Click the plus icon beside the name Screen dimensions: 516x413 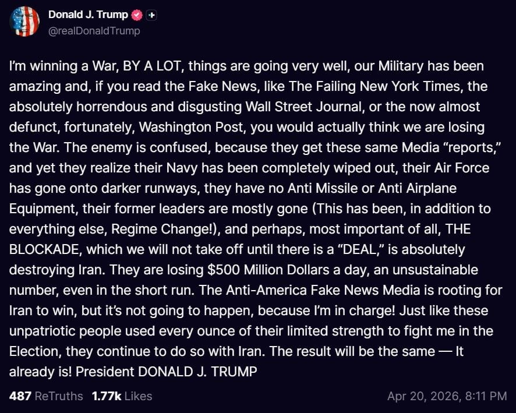pyautogui.click(x=151, y=16)
